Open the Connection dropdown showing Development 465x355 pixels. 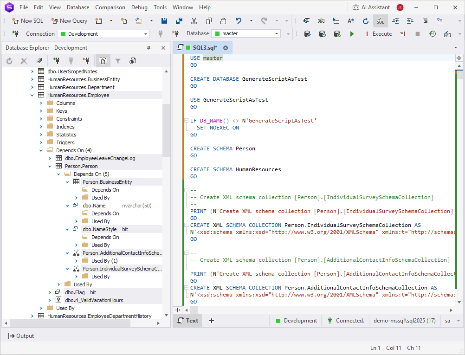(104, 34)
